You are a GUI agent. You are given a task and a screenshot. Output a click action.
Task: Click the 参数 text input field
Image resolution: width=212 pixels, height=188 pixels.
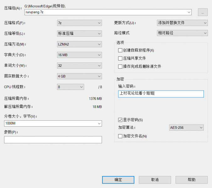(x=53, y=139)
